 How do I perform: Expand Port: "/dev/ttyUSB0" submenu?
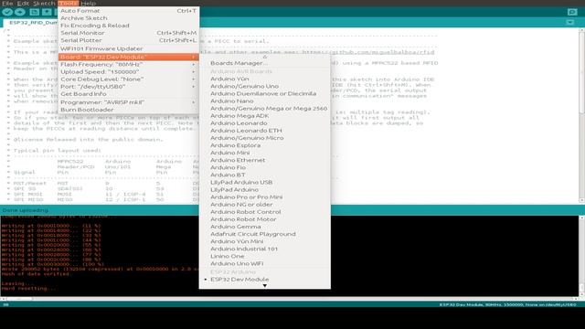128,87
